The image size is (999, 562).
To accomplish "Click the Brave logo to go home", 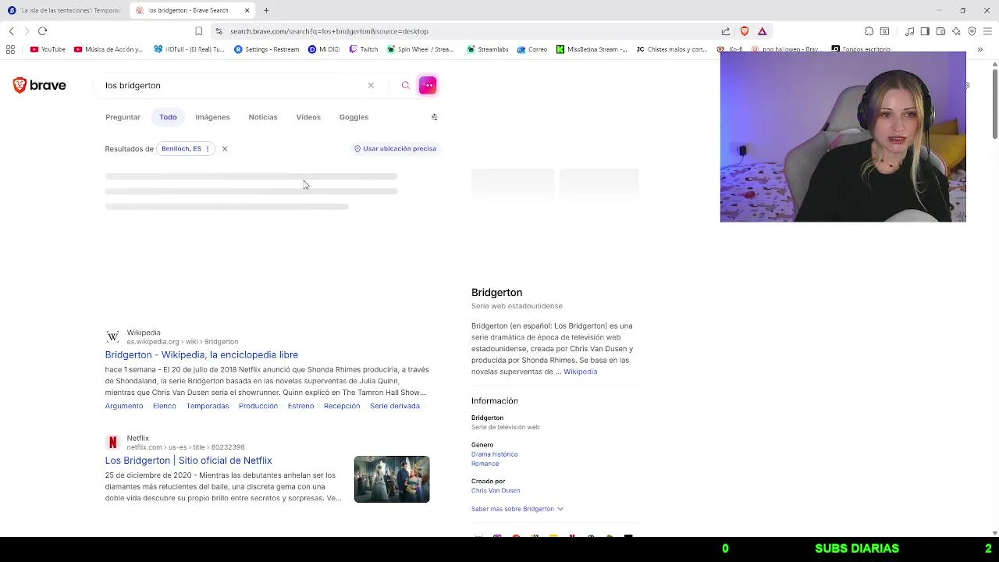I will pyautogui.click(x=39, y=85).
